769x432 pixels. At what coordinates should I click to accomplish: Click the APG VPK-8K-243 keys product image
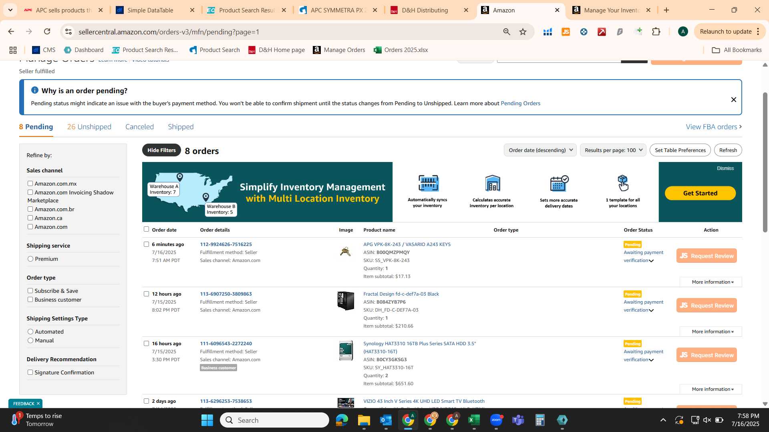pyautogui.click(x=345, y=251)
